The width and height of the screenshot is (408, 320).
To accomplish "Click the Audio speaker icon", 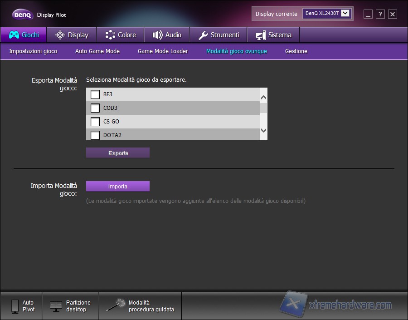I will point(158,34).
